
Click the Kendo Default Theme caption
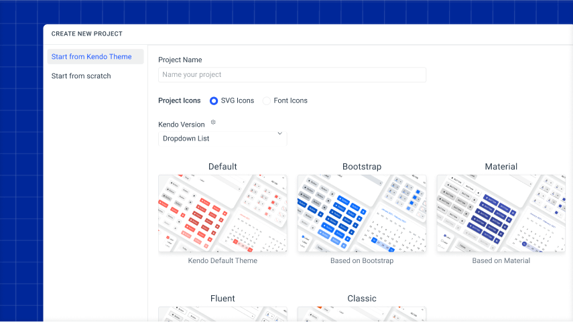(x=222, y=260)
